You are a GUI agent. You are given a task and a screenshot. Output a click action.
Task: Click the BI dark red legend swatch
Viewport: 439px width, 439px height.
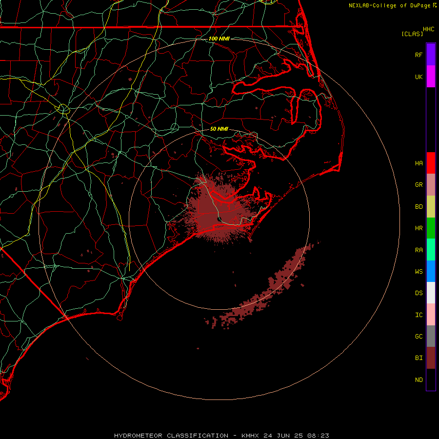pyautogui.click(x=431, y=358)
